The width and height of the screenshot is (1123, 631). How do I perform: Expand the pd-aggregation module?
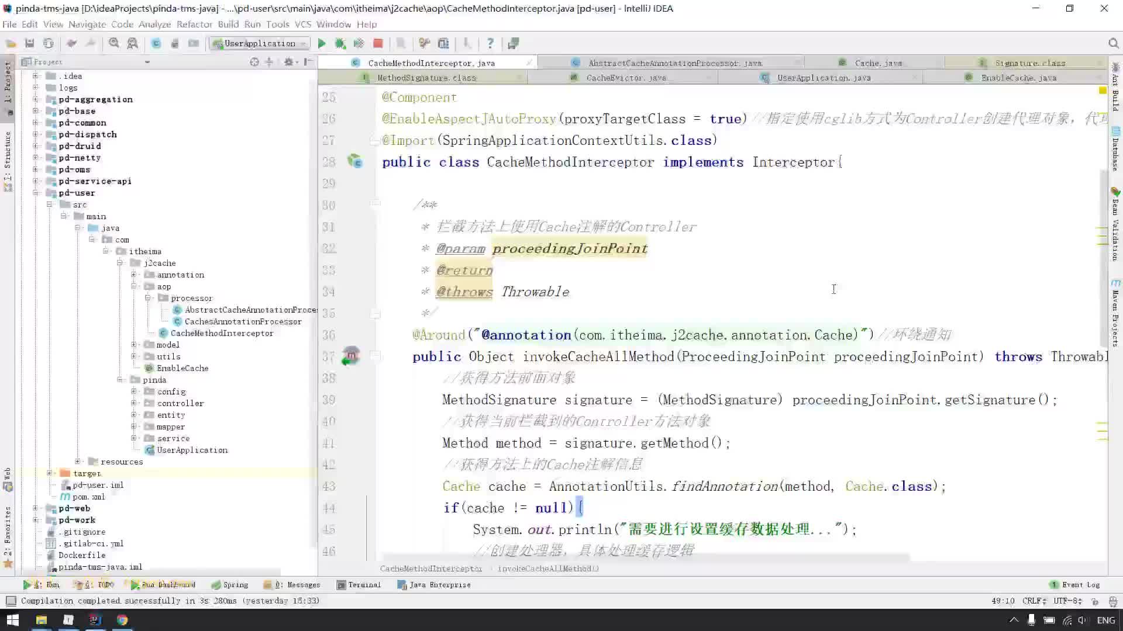pos(36,99)
